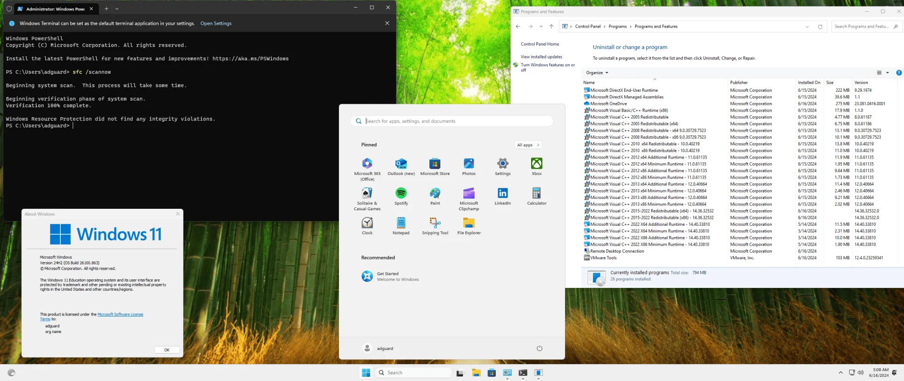Show hidden system tray icons
This screenshot has height=381, width=904.
click(840, 373)
